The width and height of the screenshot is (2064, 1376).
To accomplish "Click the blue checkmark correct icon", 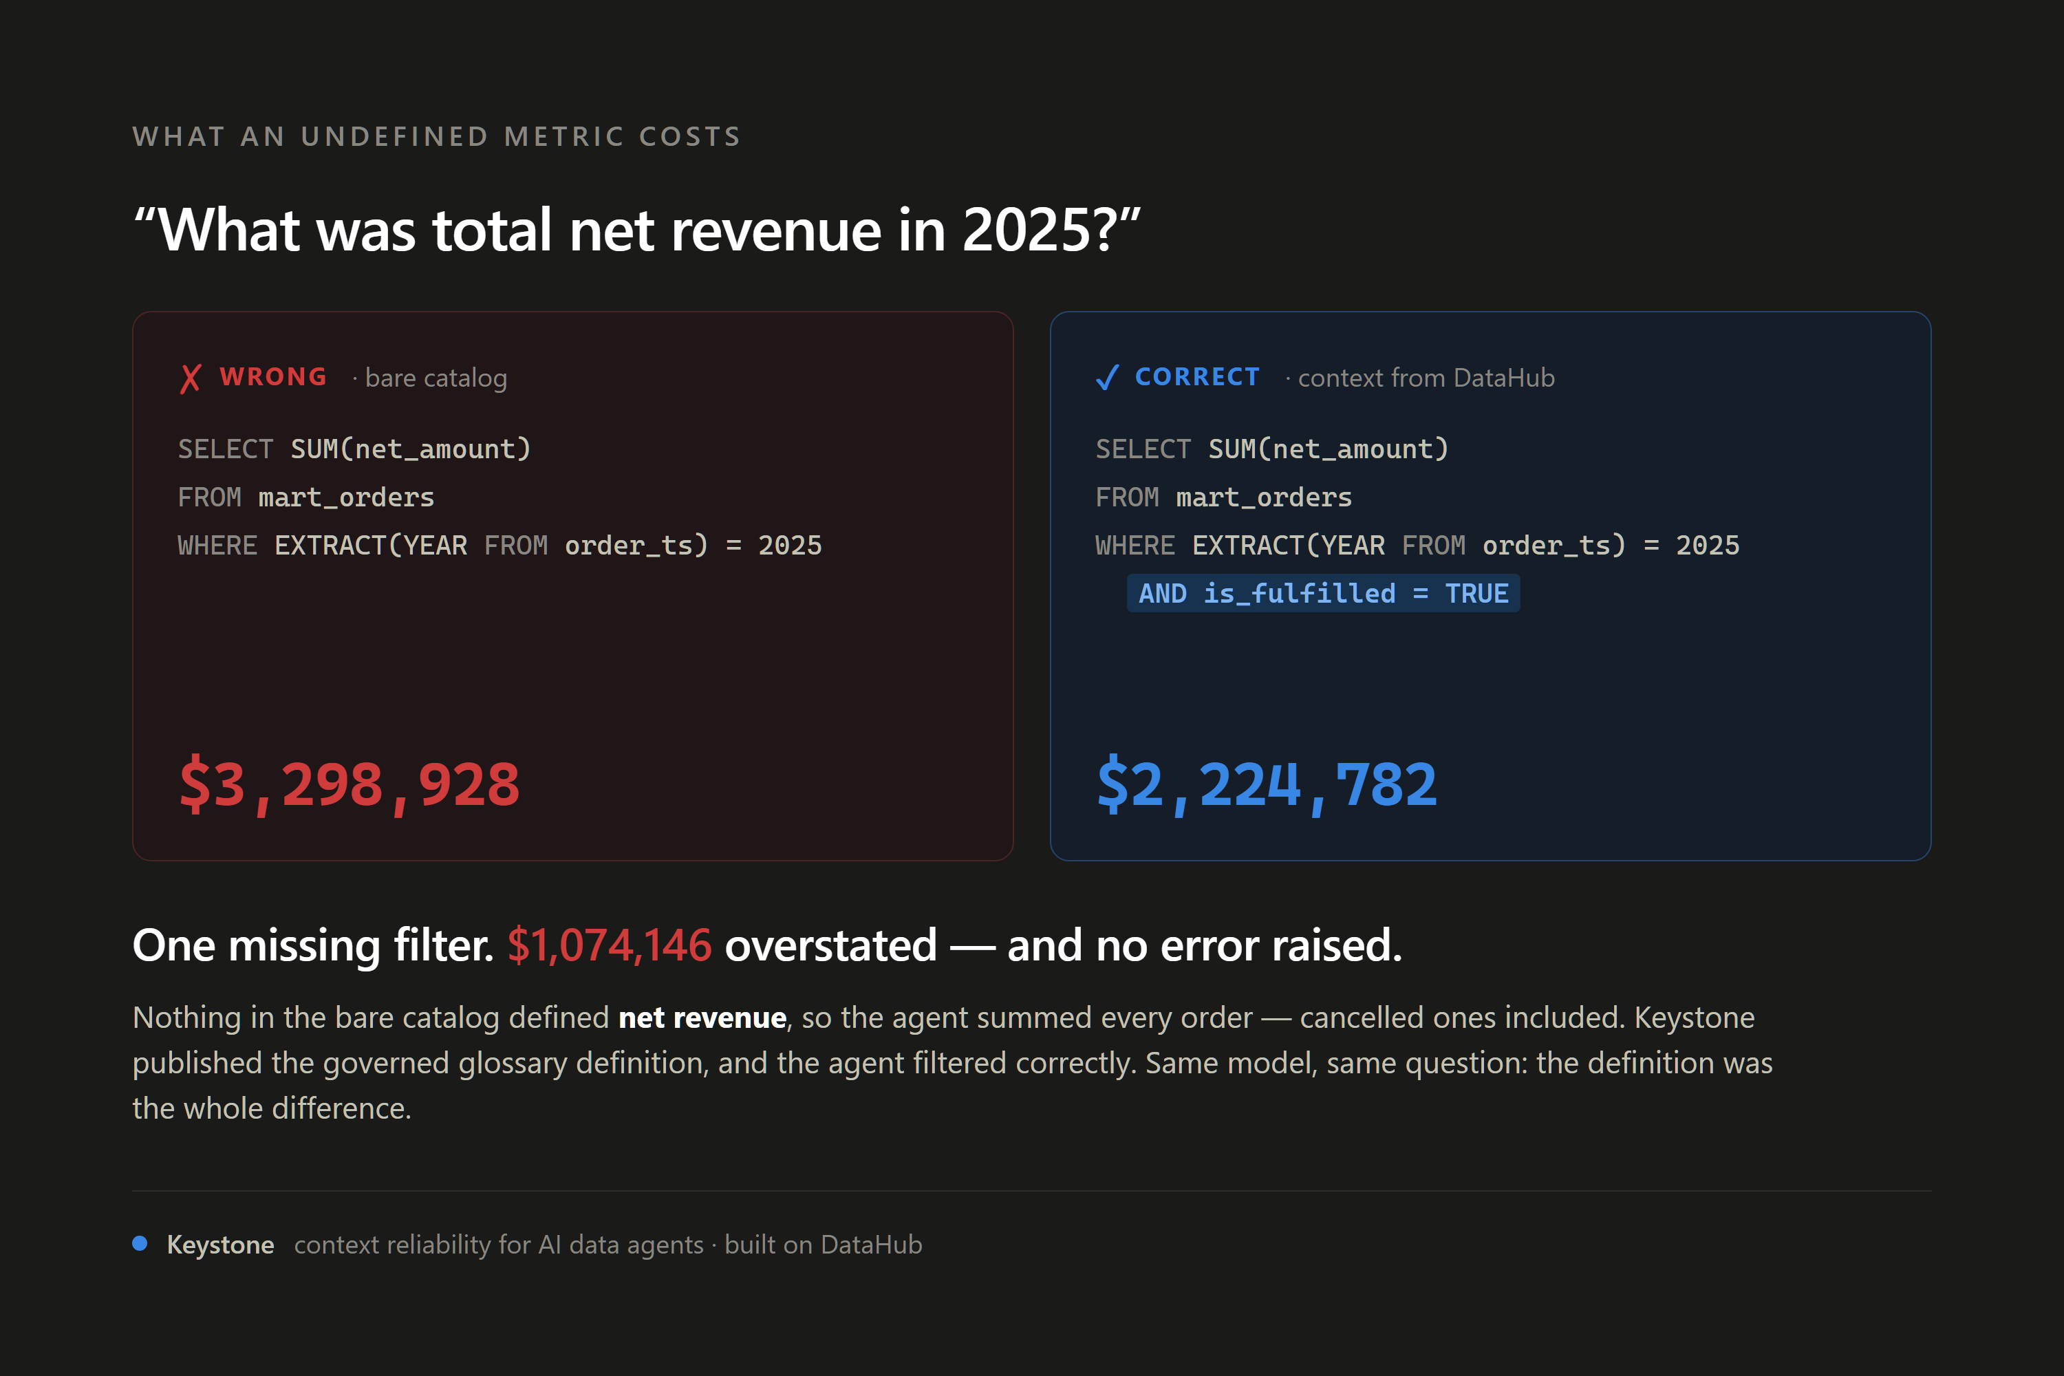I will tap(1108, 377).
